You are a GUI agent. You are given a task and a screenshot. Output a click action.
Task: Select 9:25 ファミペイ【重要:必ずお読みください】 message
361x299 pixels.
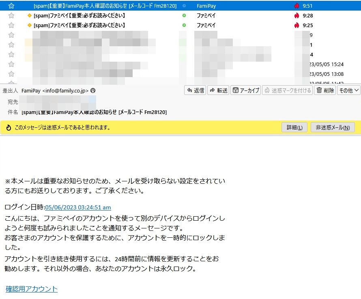pyautogui.click(x=180, y=25)
